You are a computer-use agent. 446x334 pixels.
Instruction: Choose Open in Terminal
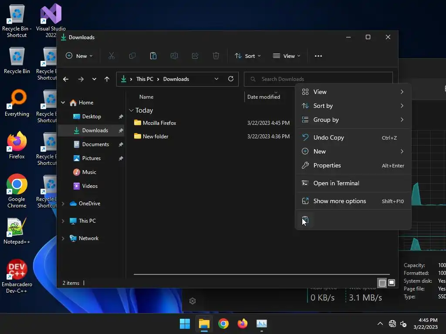pyautogui.click(x=353, y=183)
